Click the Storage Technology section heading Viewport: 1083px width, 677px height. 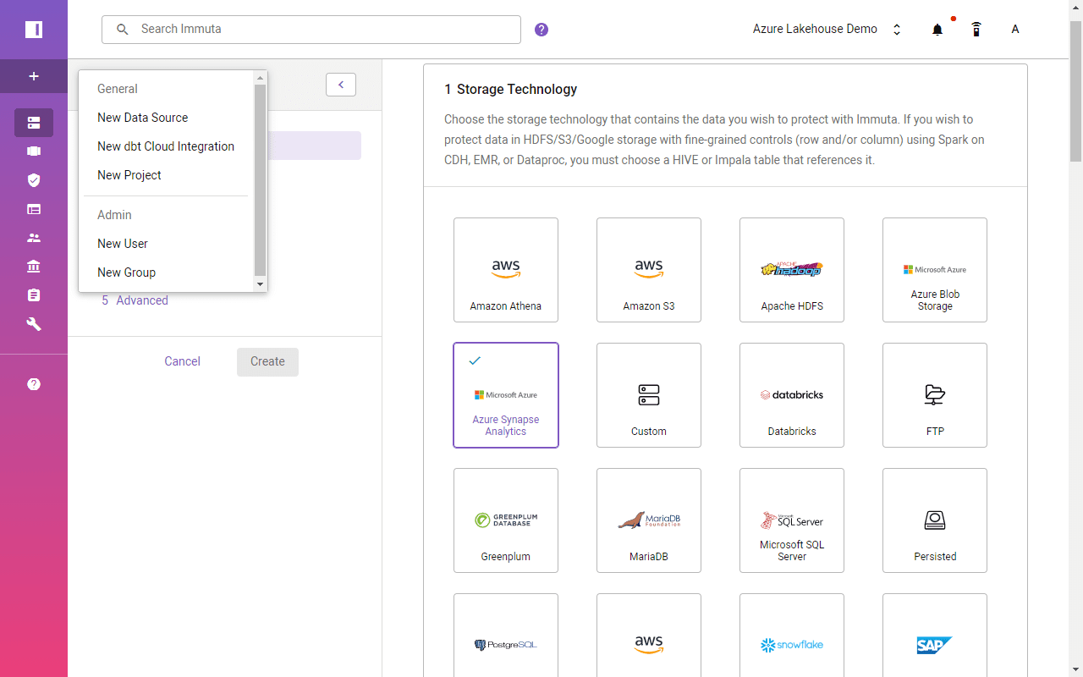pyautogui.click(x=511, y=89)
